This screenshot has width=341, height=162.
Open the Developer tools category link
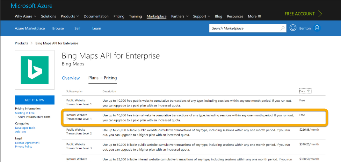pos(25,128)
